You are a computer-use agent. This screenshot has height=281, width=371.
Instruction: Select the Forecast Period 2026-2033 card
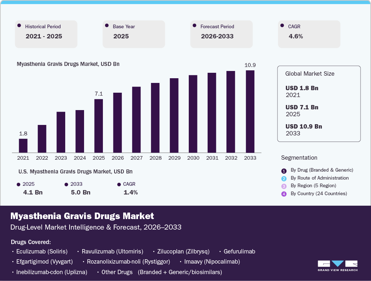pos(221,34)
